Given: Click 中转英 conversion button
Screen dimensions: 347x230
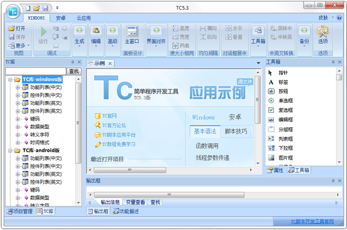Looking at the screenshot, I should pyautogui.click(x=281, y=37).
